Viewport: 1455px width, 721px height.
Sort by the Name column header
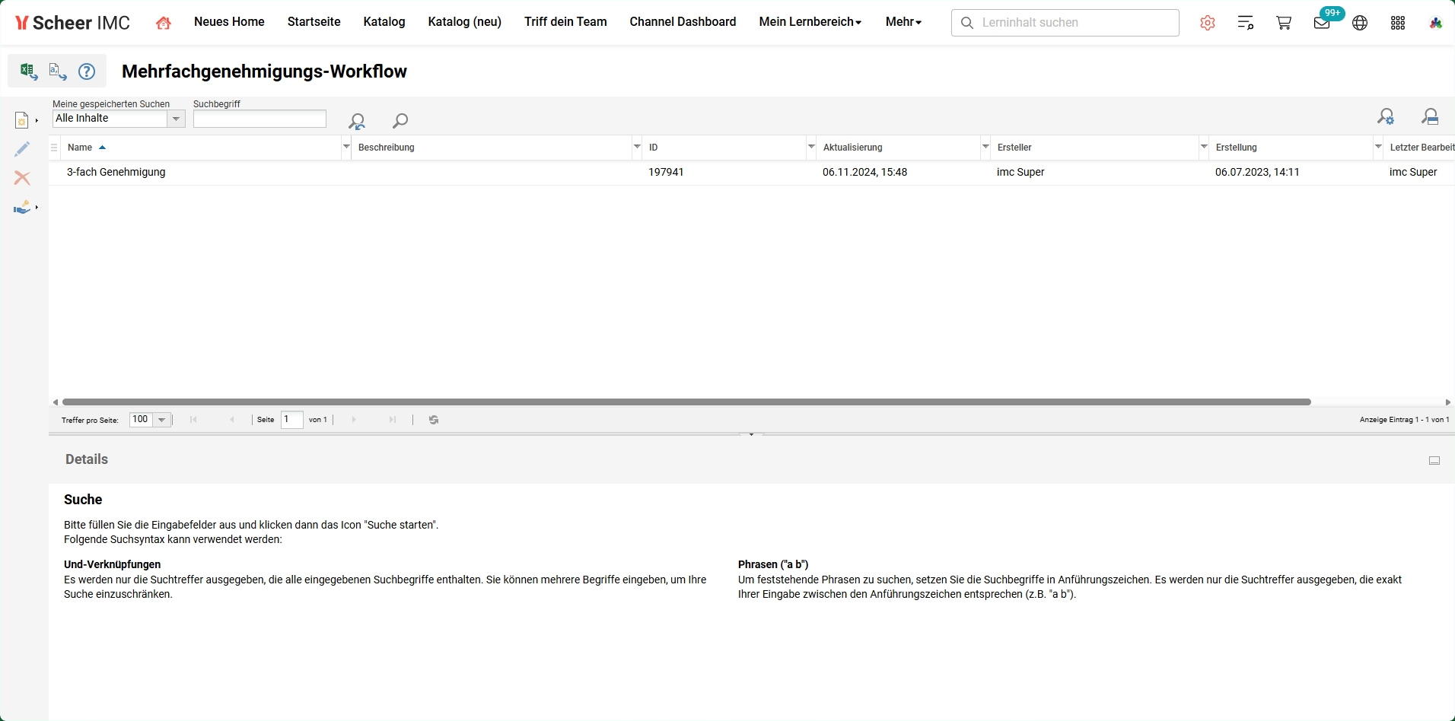pyautogui.click(x=80, y=148)
